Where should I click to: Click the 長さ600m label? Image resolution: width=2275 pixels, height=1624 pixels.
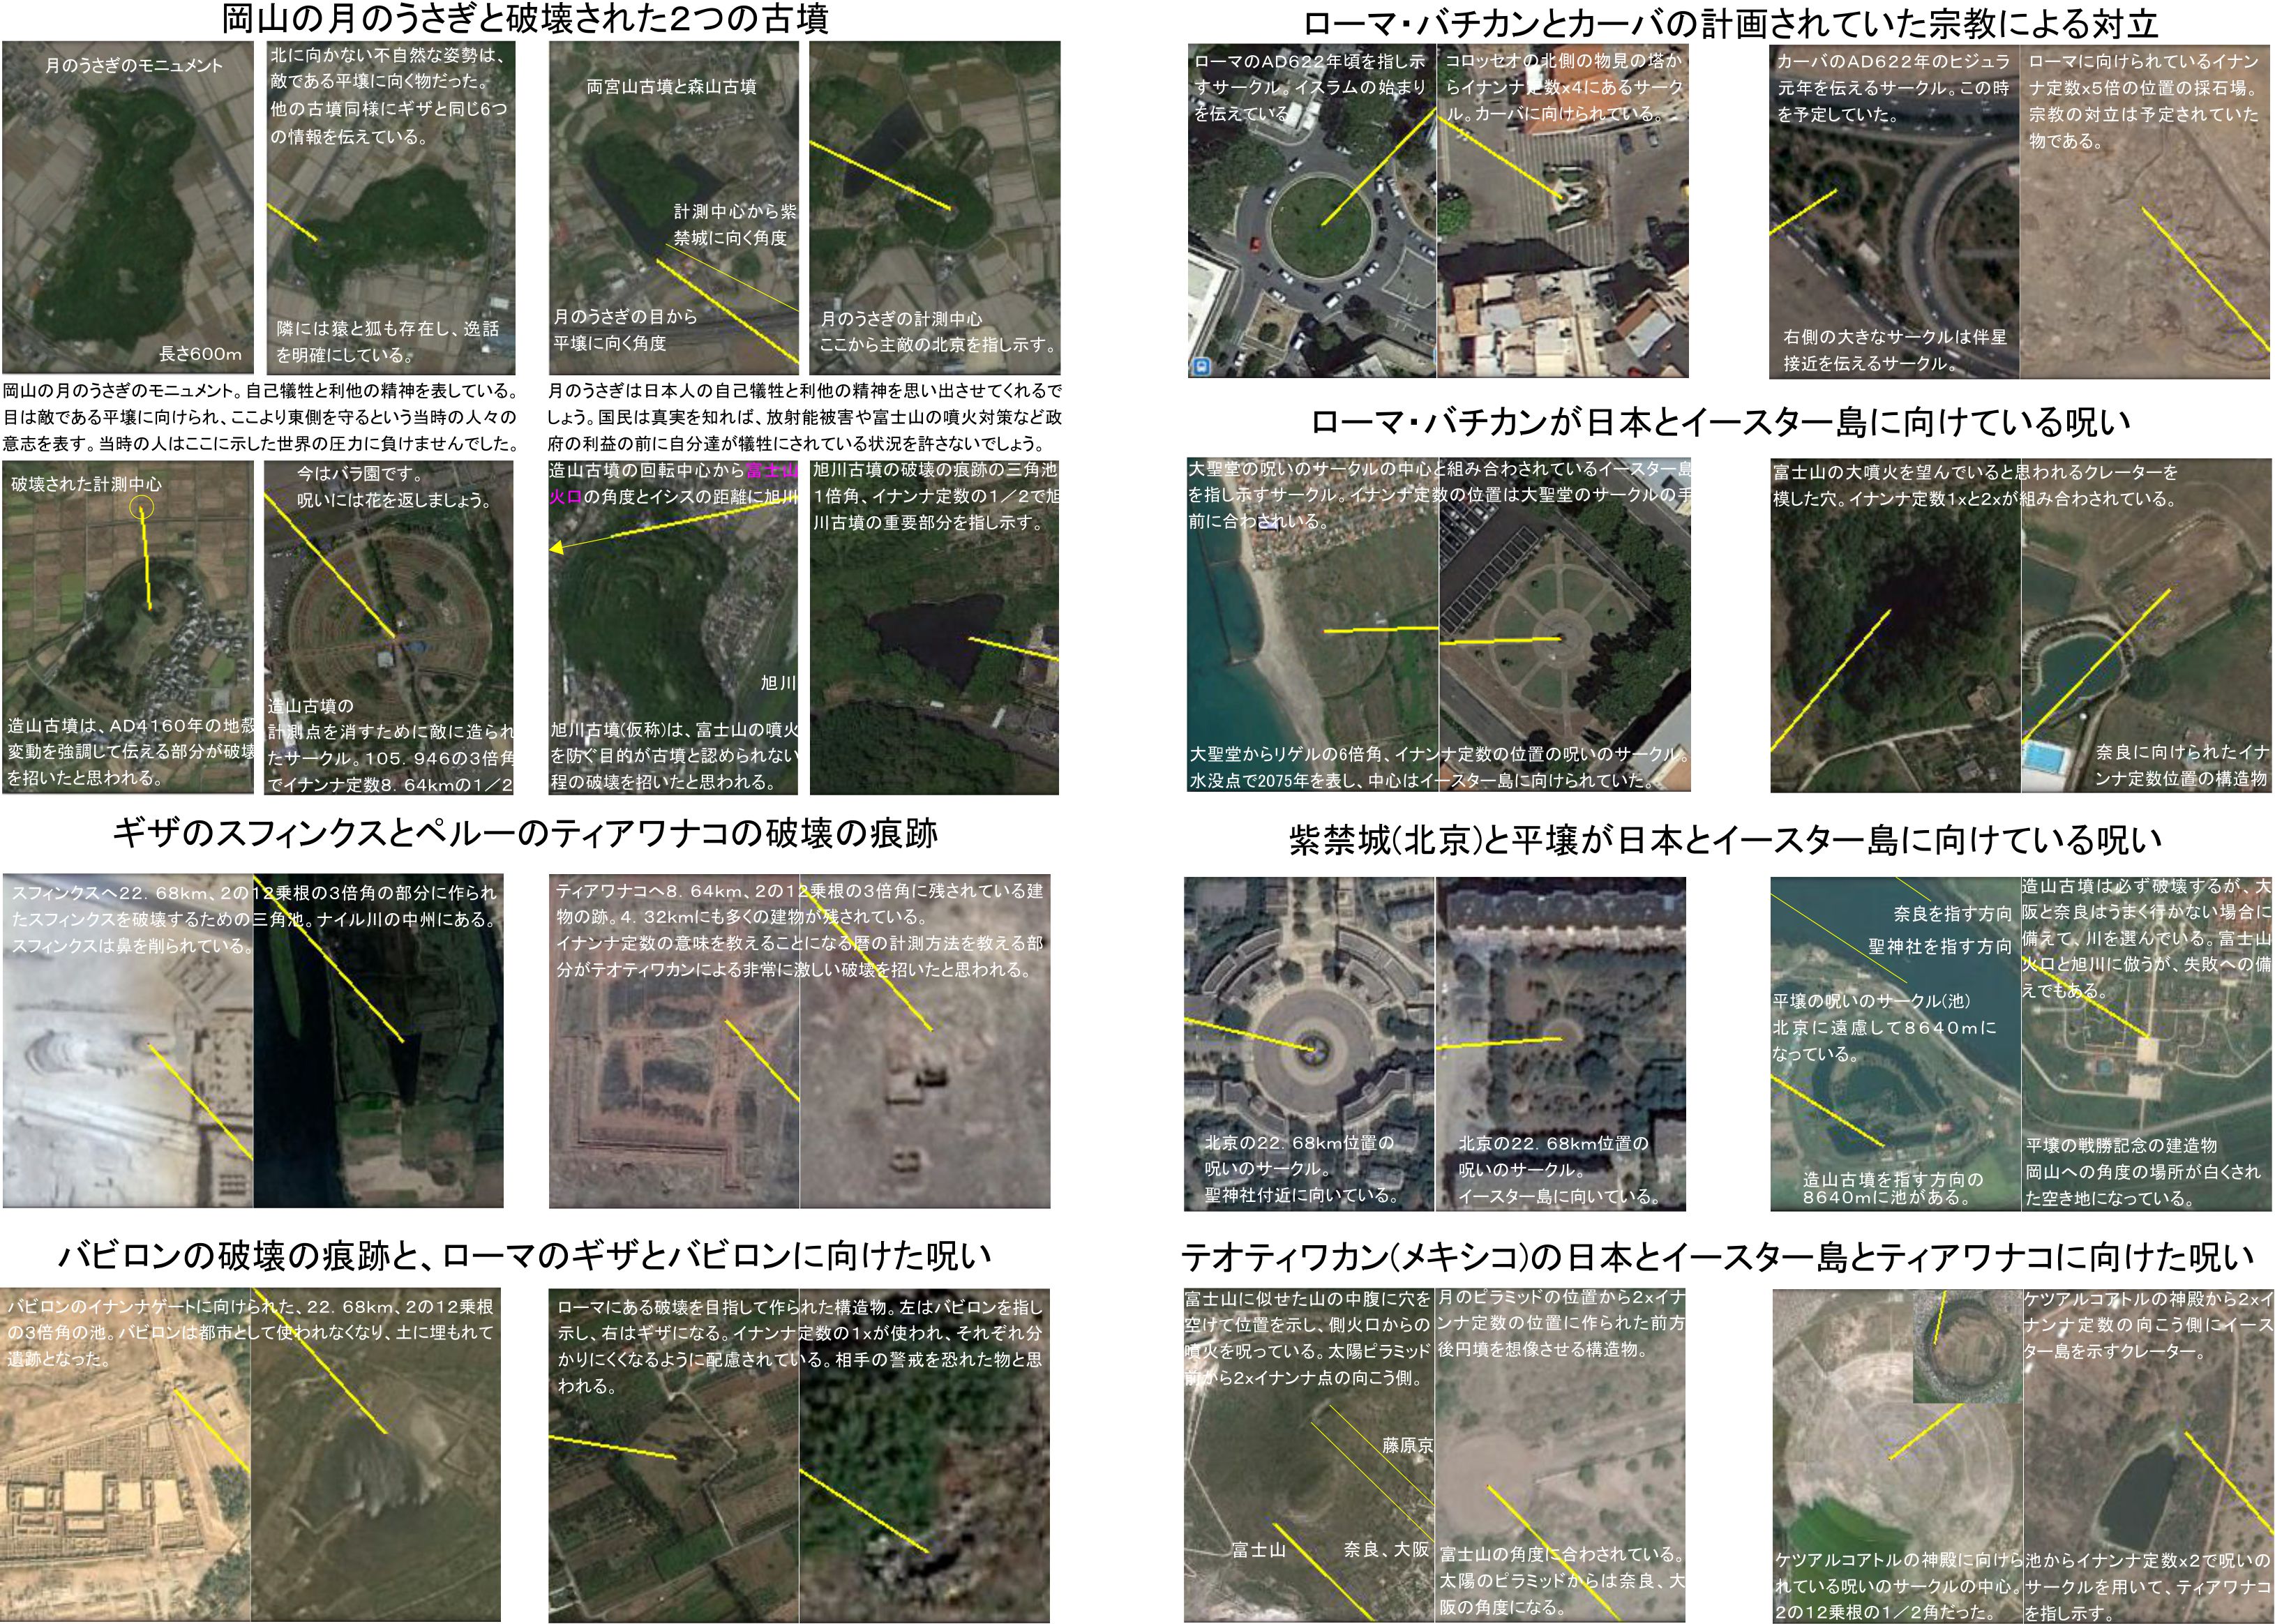pos(200,354)
